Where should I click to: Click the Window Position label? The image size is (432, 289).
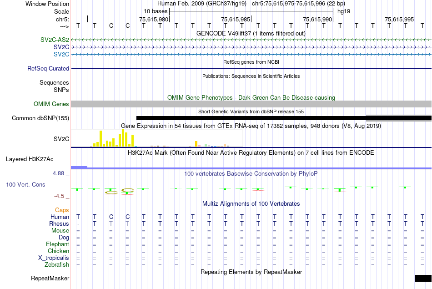pos(47,4)
